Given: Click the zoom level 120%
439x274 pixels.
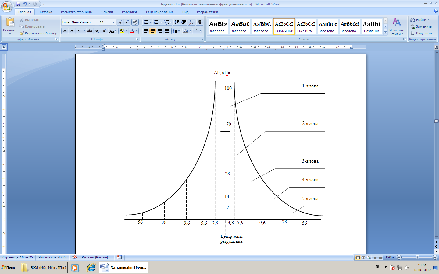Looking at the screenshot, I should (390, 257).
